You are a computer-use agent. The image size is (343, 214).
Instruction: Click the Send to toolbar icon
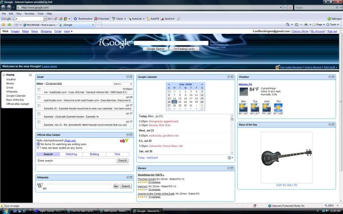click(x=162, y=19)
